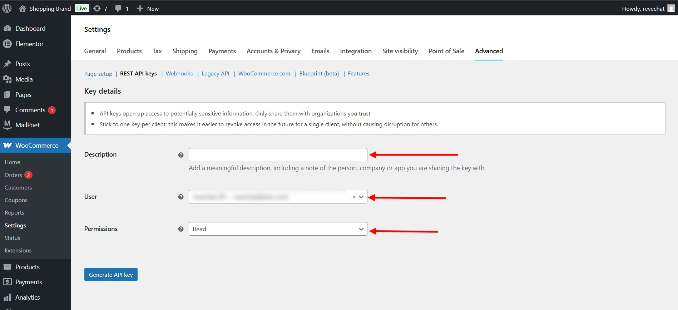Click the user avatar beside Howdy, revechat
Viewport: 678px width, 310px height.
pyautogui.click(x=671, y=9)
